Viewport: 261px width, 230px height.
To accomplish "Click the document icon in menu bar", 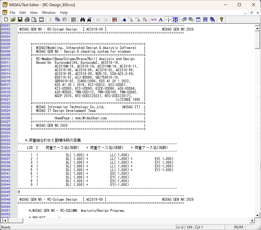I will coord(5,12).
